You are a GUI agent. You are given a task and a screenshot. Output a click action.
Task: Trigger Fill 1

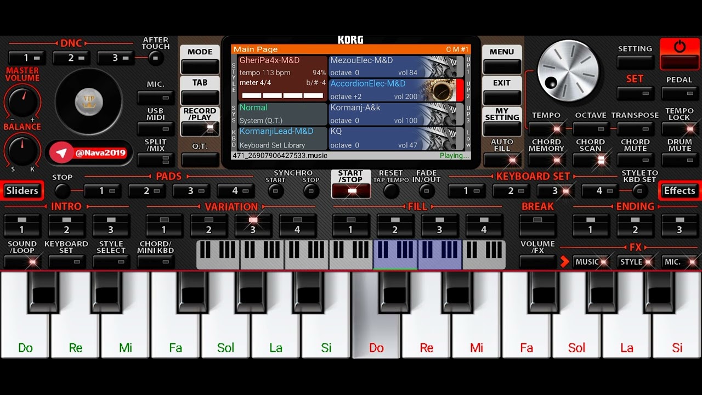coord(351,225)
